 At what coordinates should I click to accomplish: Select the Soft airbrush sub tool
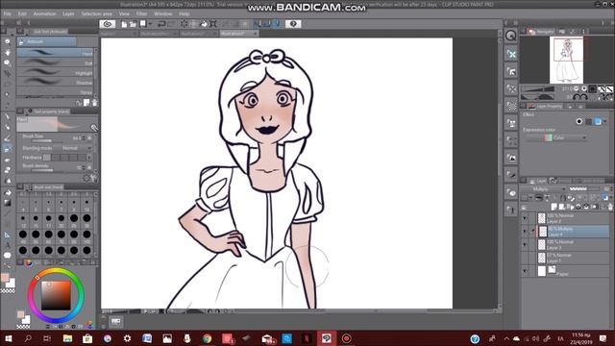(x=55, y=62)
